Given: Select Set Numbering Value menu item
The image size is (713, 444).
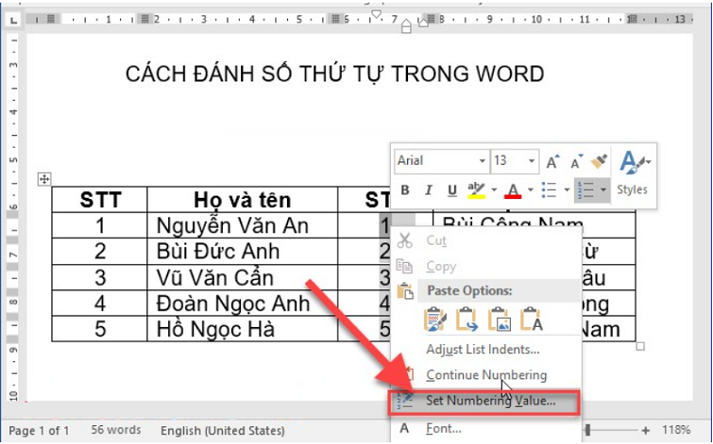Looking at the screenshot, I should pos(490,401).
